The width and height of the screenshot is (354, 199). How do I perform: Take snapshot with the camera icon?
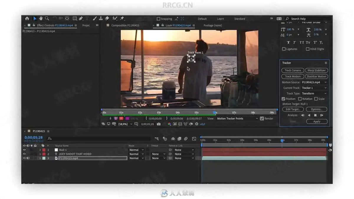pos(159,124)
